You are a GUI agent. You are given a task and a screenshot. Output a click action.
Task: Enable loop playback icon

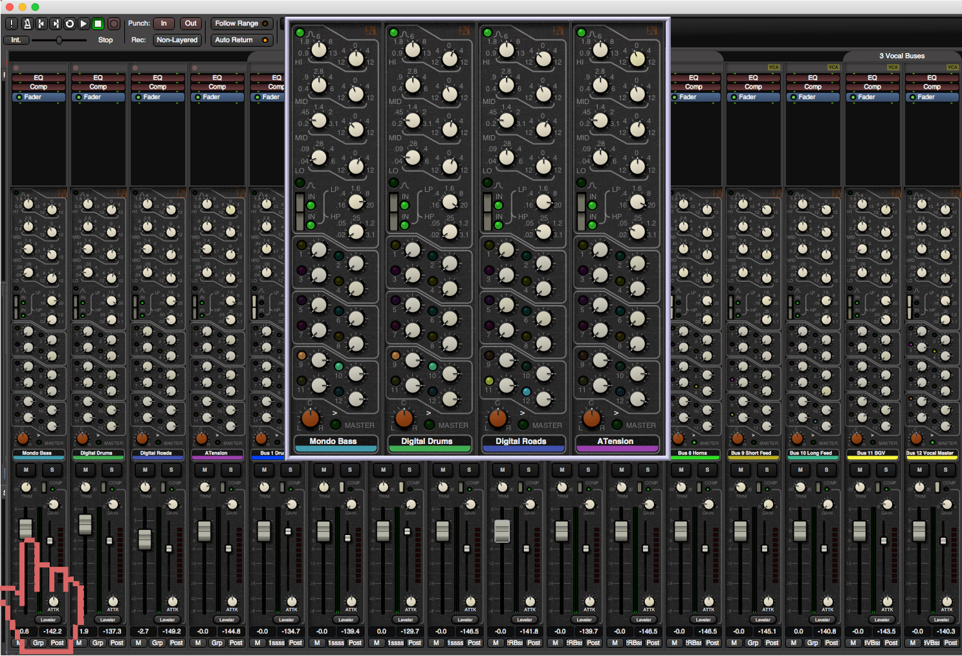[x=70, y=23]
